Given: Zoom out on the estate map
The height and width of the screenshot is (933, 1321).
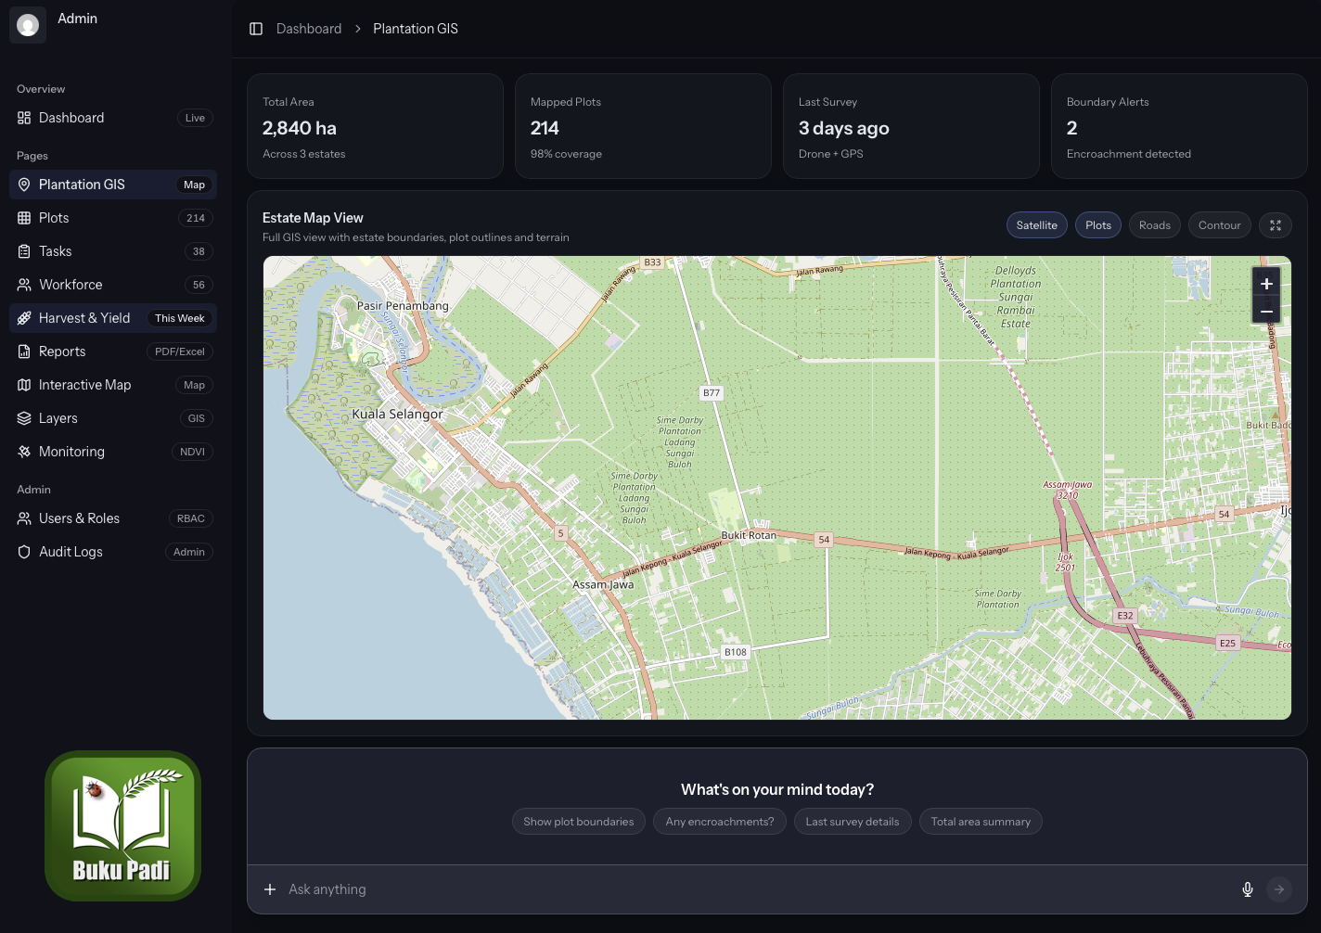Looking at the screenshot, I should click(1266, 311).
